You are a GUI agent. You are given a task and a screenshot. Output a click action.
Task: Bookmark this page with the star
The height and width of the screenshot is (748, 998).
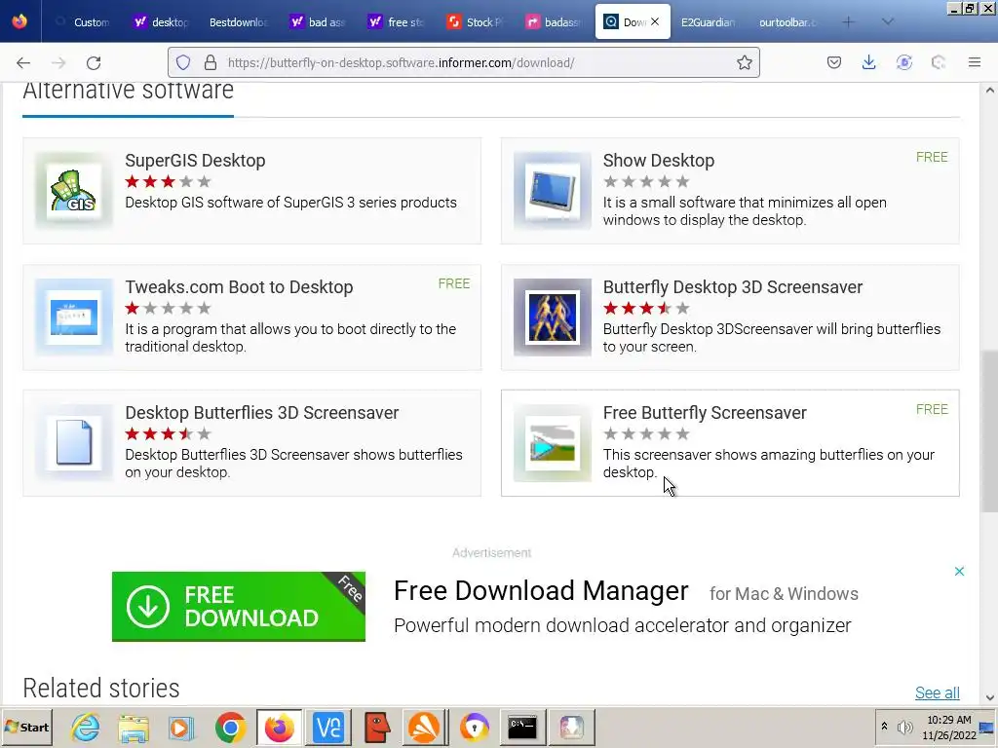(744, 62)
